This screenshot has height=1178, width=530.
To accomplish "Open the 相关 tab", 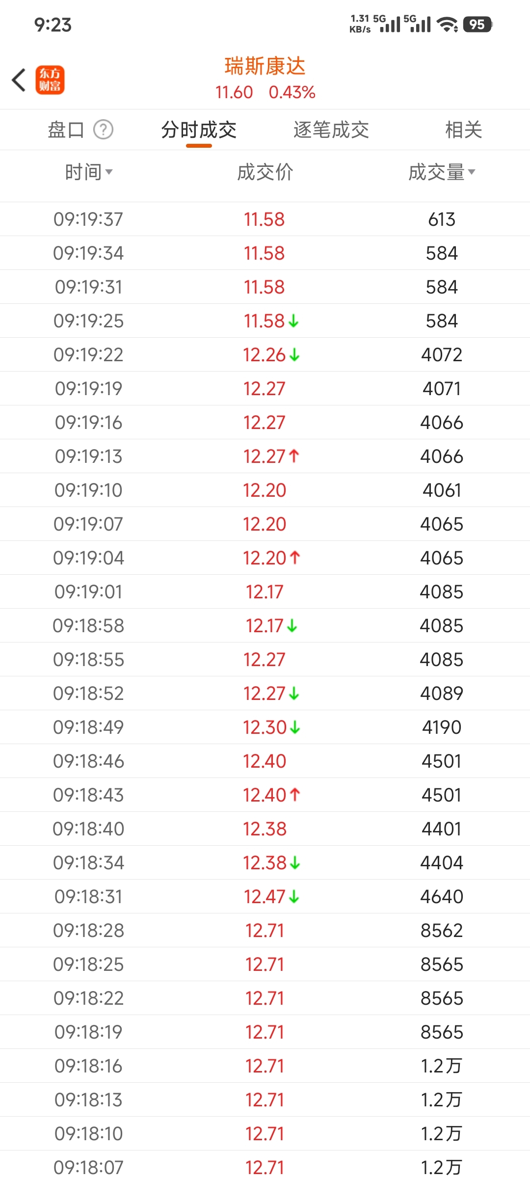I will pyautogui.click(x=463, y=130).
